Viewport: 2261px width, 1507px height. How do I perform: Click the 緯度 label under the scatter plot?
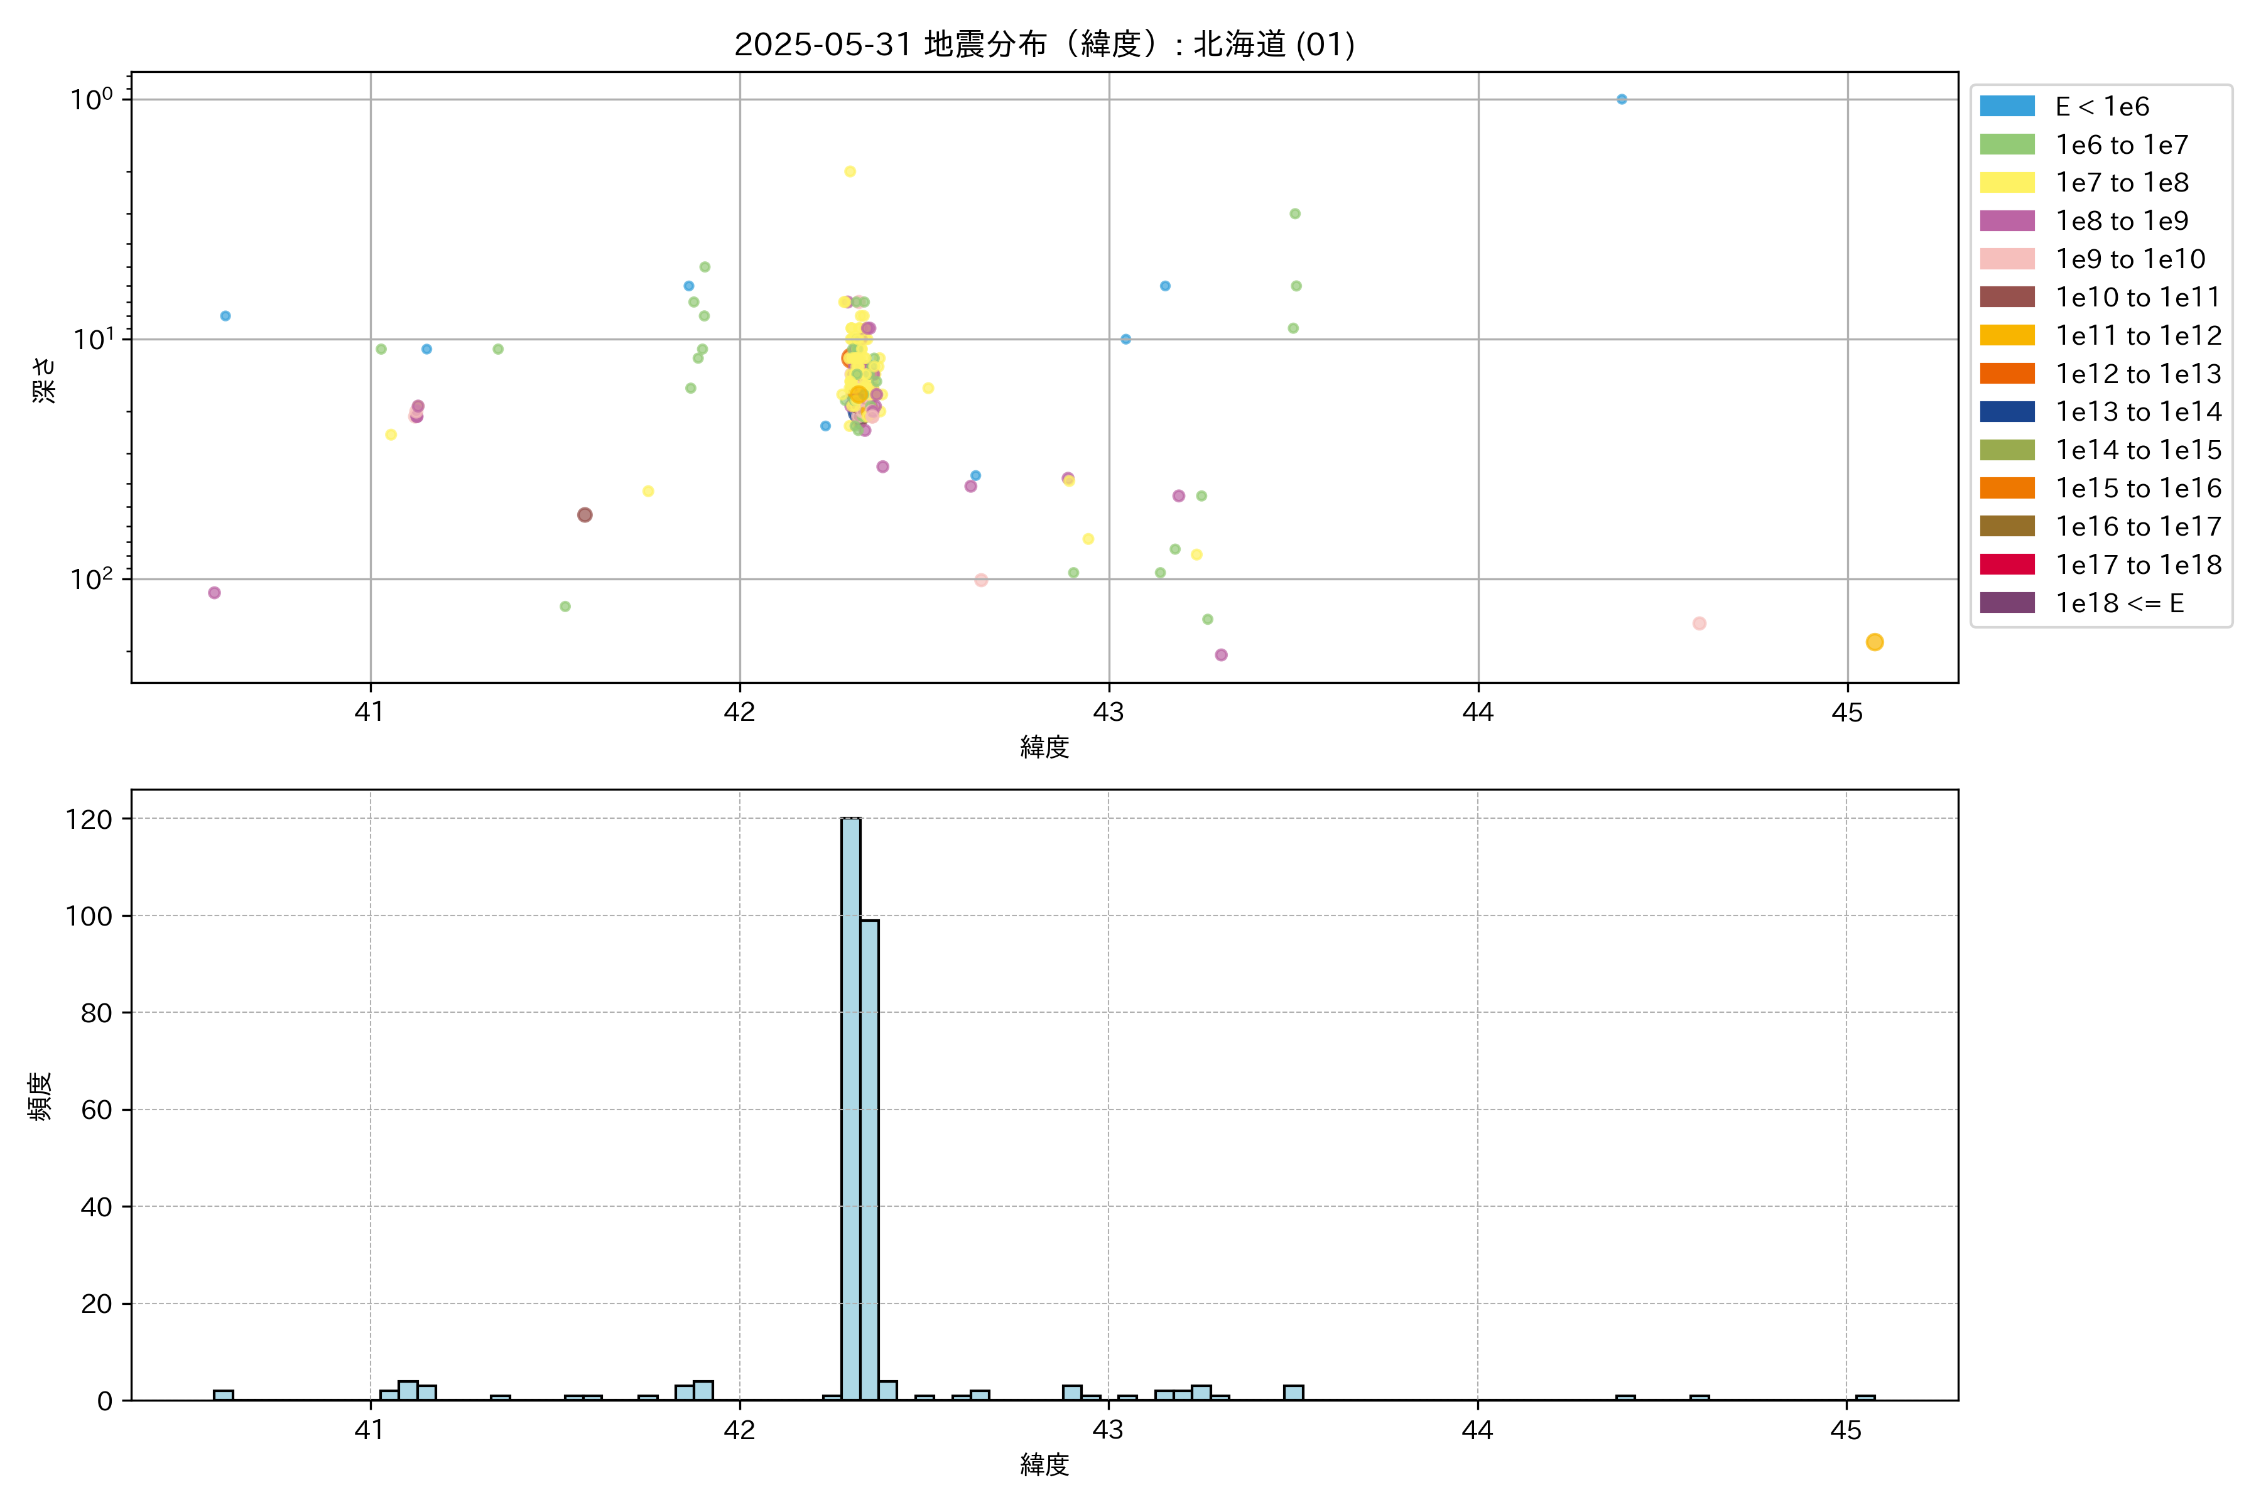click(1044, 747)
